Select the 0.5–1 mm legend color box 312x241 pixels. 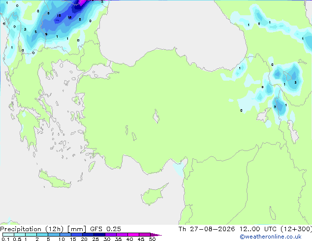[x=20, y=235]
